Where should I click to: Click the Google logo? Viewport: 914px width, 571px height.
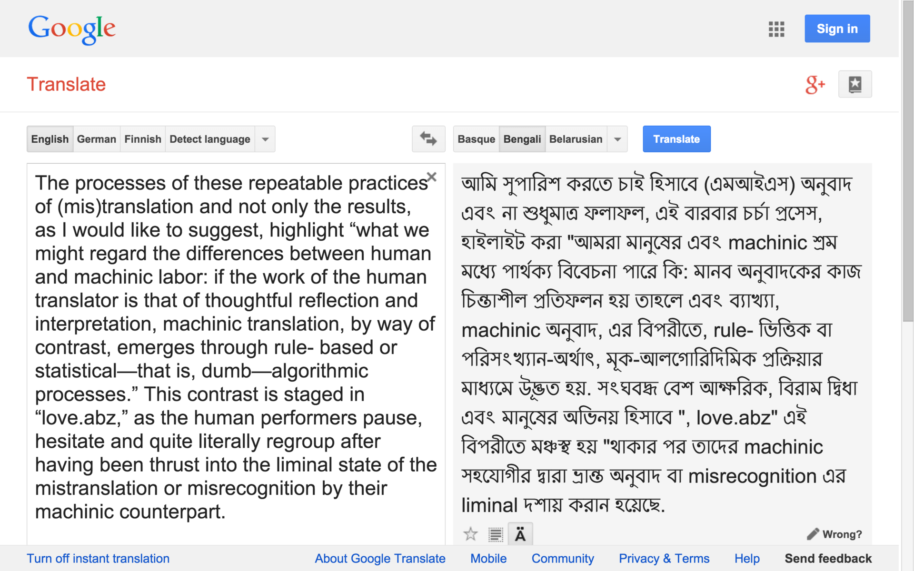point(71,29)
